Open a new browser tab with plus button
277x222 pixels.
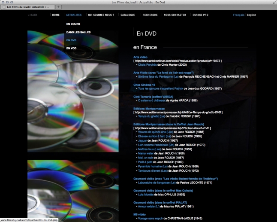[x=58, y=7]
